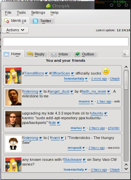Click the arrow icon after hoert

(x=62, y=138)
